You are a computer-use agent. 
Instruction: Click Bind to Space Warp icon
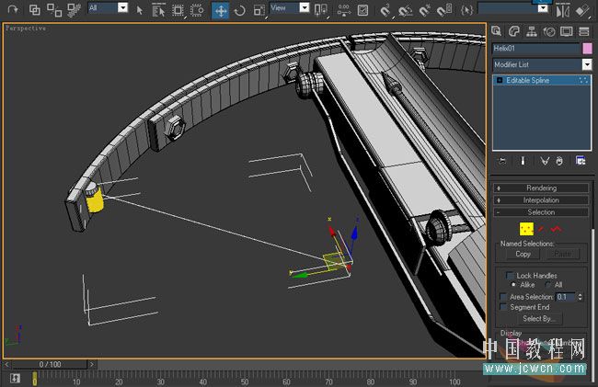pos(74,10)
